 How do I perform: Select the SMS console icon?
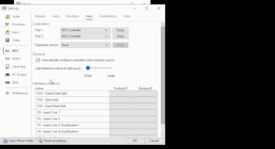click(x=7, y=83)
